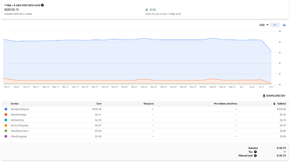The image size is (290, 162).
Task: Switch to line chart view
Action: [x=274, y=25]
